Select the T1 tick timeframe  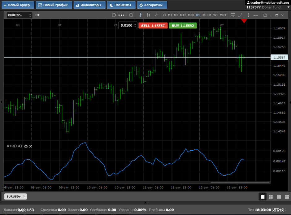tap(164, 15)
